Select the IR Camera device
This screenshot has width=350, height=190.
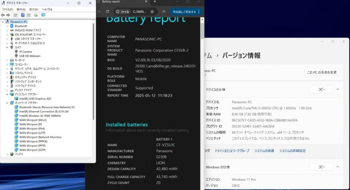coord(26,52)
